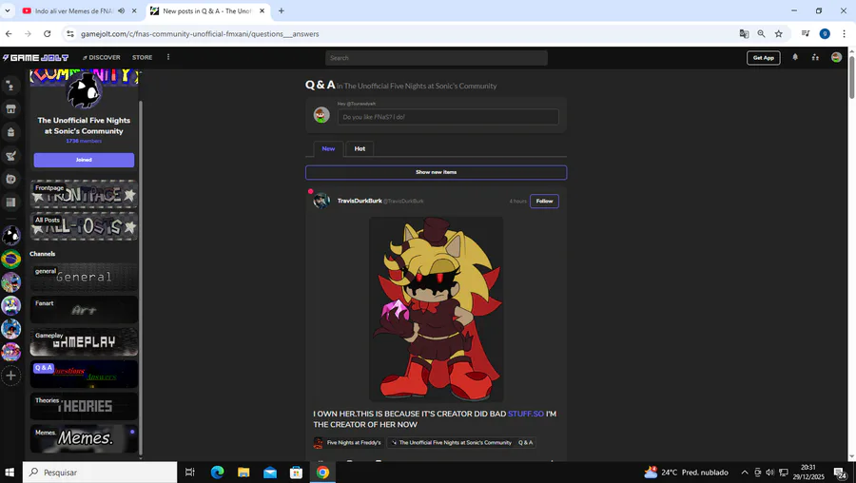Go back to the previous page
856x483 pixels.
[9, 34]
